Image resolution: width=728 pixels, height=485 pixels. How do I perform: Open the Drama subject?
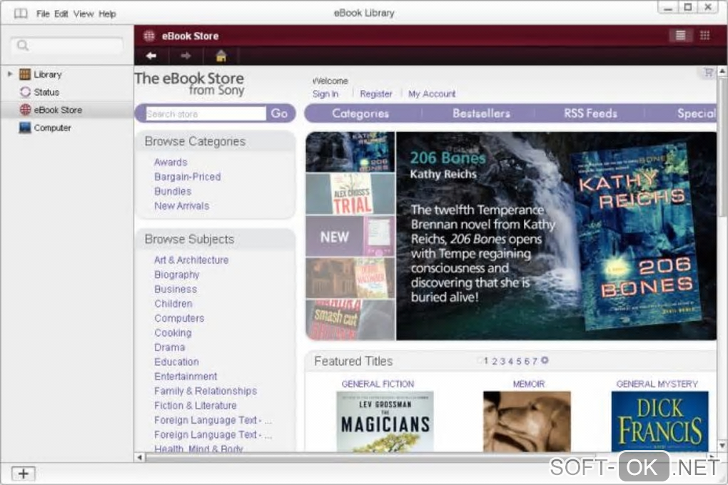pyautogui.click(x=169, y=347)
